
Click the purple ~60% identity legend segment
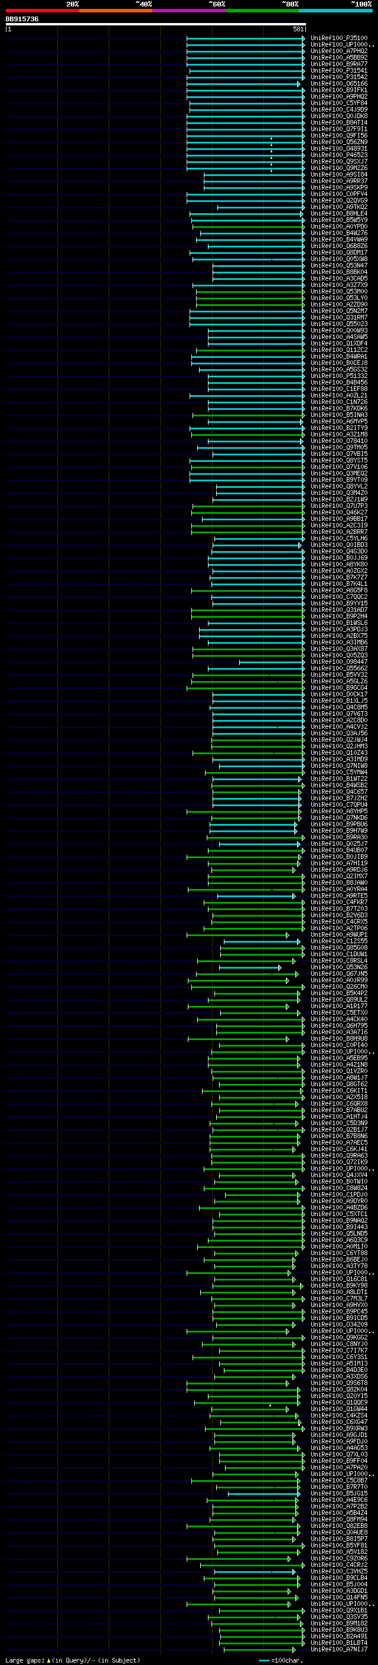click(190, 11)
